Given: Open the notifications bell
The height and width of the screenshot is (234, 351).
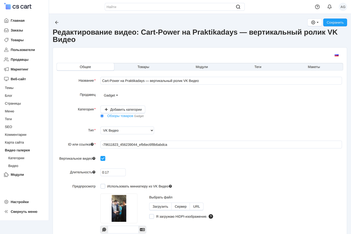Looking at the screenshot, I should [330, 7].
